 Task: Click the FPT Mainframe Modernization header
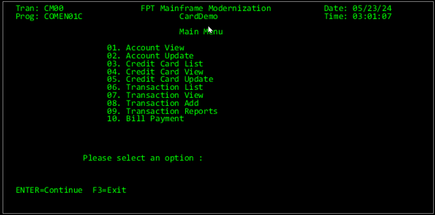[206, 9]
